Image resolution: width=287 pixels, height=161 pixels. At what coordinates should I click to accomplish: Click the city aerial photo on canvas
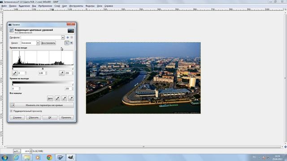coord(143,78)
